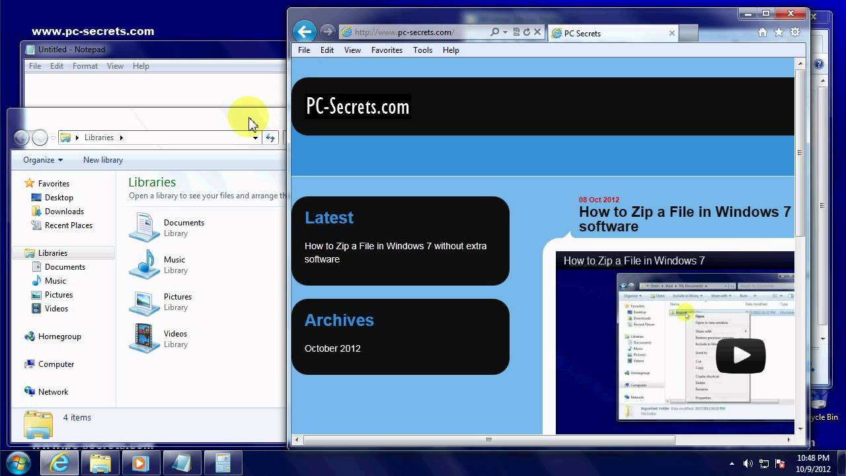Open the IE Home page icon
Image resolution: width=846 pixels, height=476 pixels.
(x=762, y=32)
